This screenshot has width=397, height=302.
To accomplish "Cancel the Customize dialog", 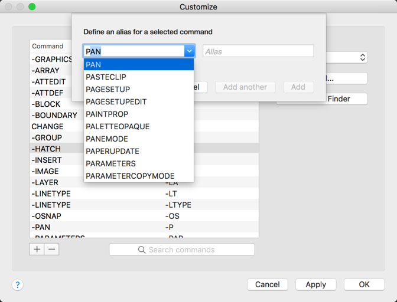I will pos(267,284).
